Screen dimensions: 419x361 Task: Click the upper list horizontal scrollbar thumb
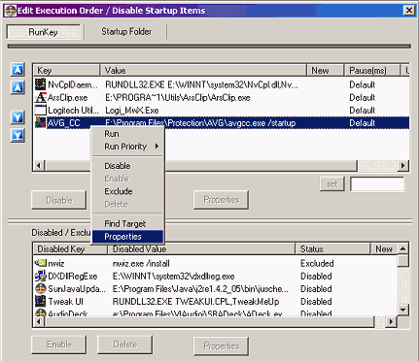[x=200, y=166]
